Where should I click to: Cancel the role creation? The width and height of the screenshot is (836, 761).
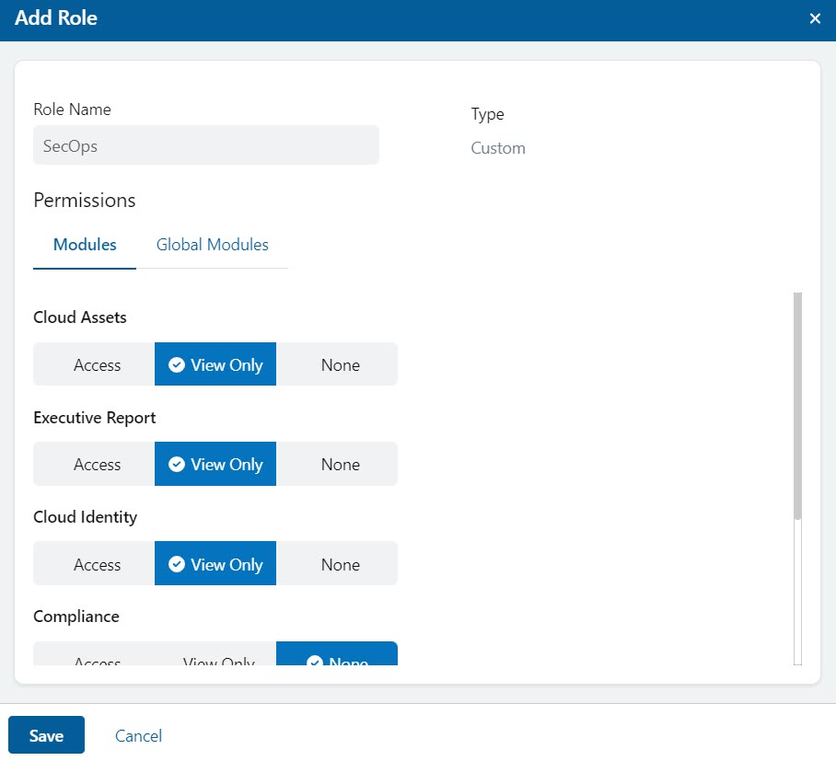137,735
